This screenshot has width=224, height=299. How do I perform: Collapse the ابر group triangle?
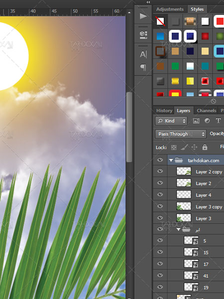point(178,229)
